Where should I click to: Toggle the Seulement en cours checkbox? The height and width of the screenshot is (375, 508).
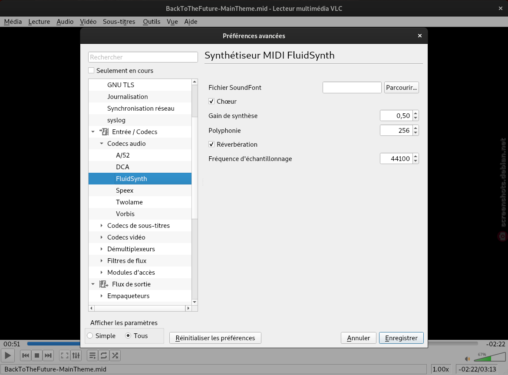tap(91, 70)
